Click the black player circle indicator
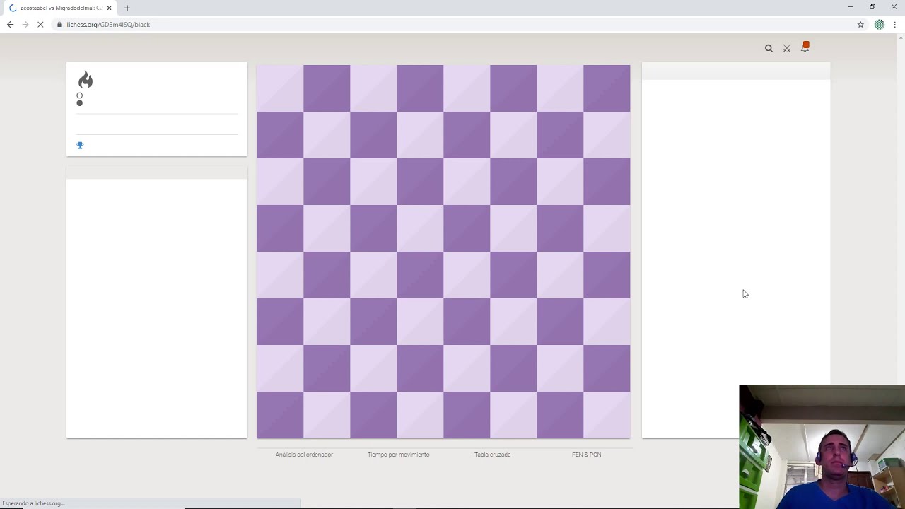Screen dimensions: 905x509 79,103
